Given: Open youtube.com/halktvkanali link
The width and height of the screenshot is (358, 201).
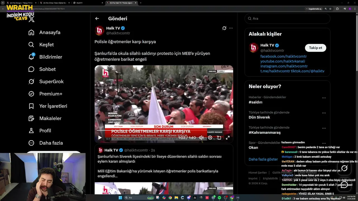Looking at the screenshot, I should point(282,61).
